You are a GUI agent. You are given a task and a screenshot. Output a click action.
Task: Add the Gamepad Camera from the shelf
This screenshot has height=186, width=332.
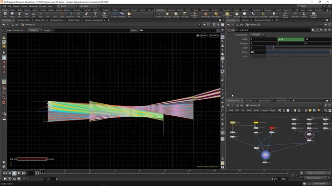[x=313, y=14]
